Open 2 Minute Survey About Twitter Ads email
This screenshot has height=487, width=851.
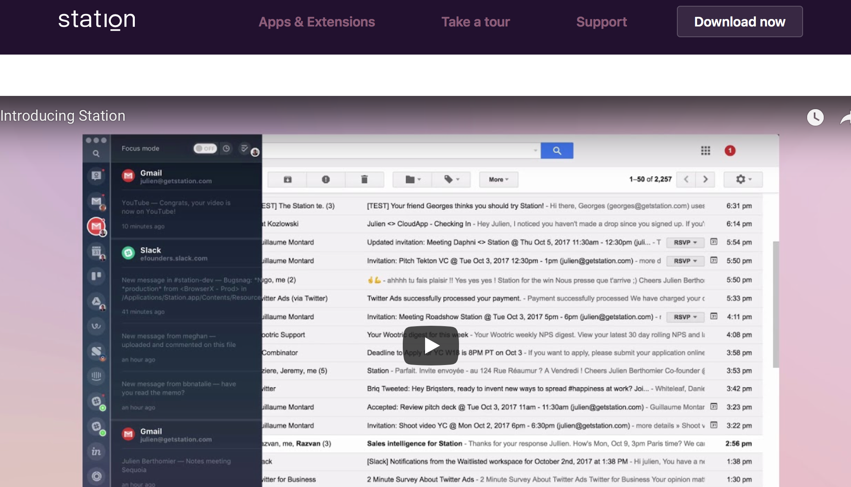pos(512,480)
